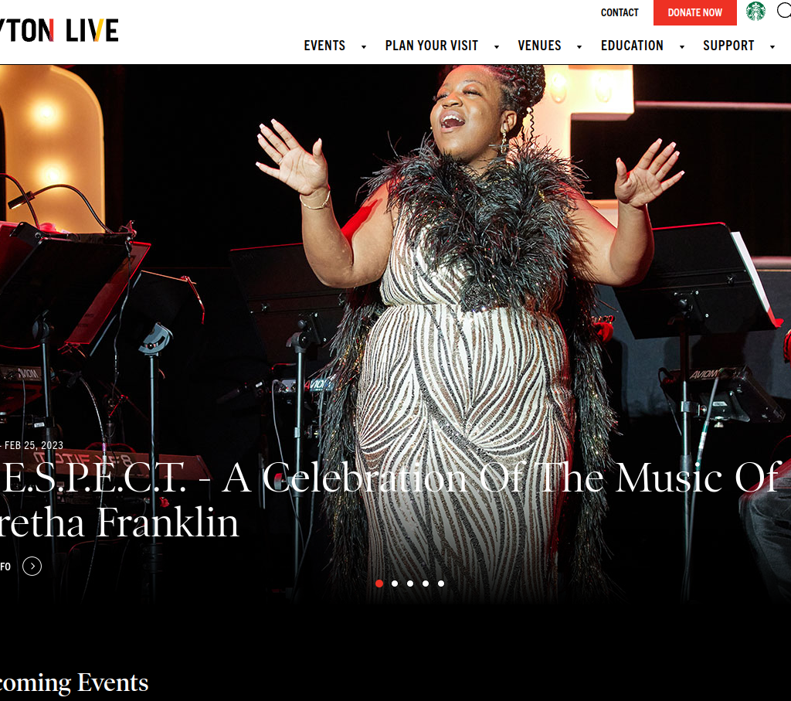The width and height of the screenshot is (791, 701).
Task: Click the Donate Now button
Action: pyautogui.click(x=695, y=12)
